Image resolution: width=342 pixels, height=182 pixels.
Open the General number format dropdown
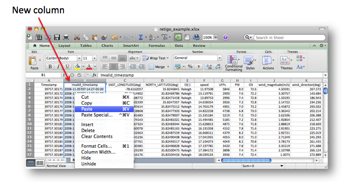point(219,58)
